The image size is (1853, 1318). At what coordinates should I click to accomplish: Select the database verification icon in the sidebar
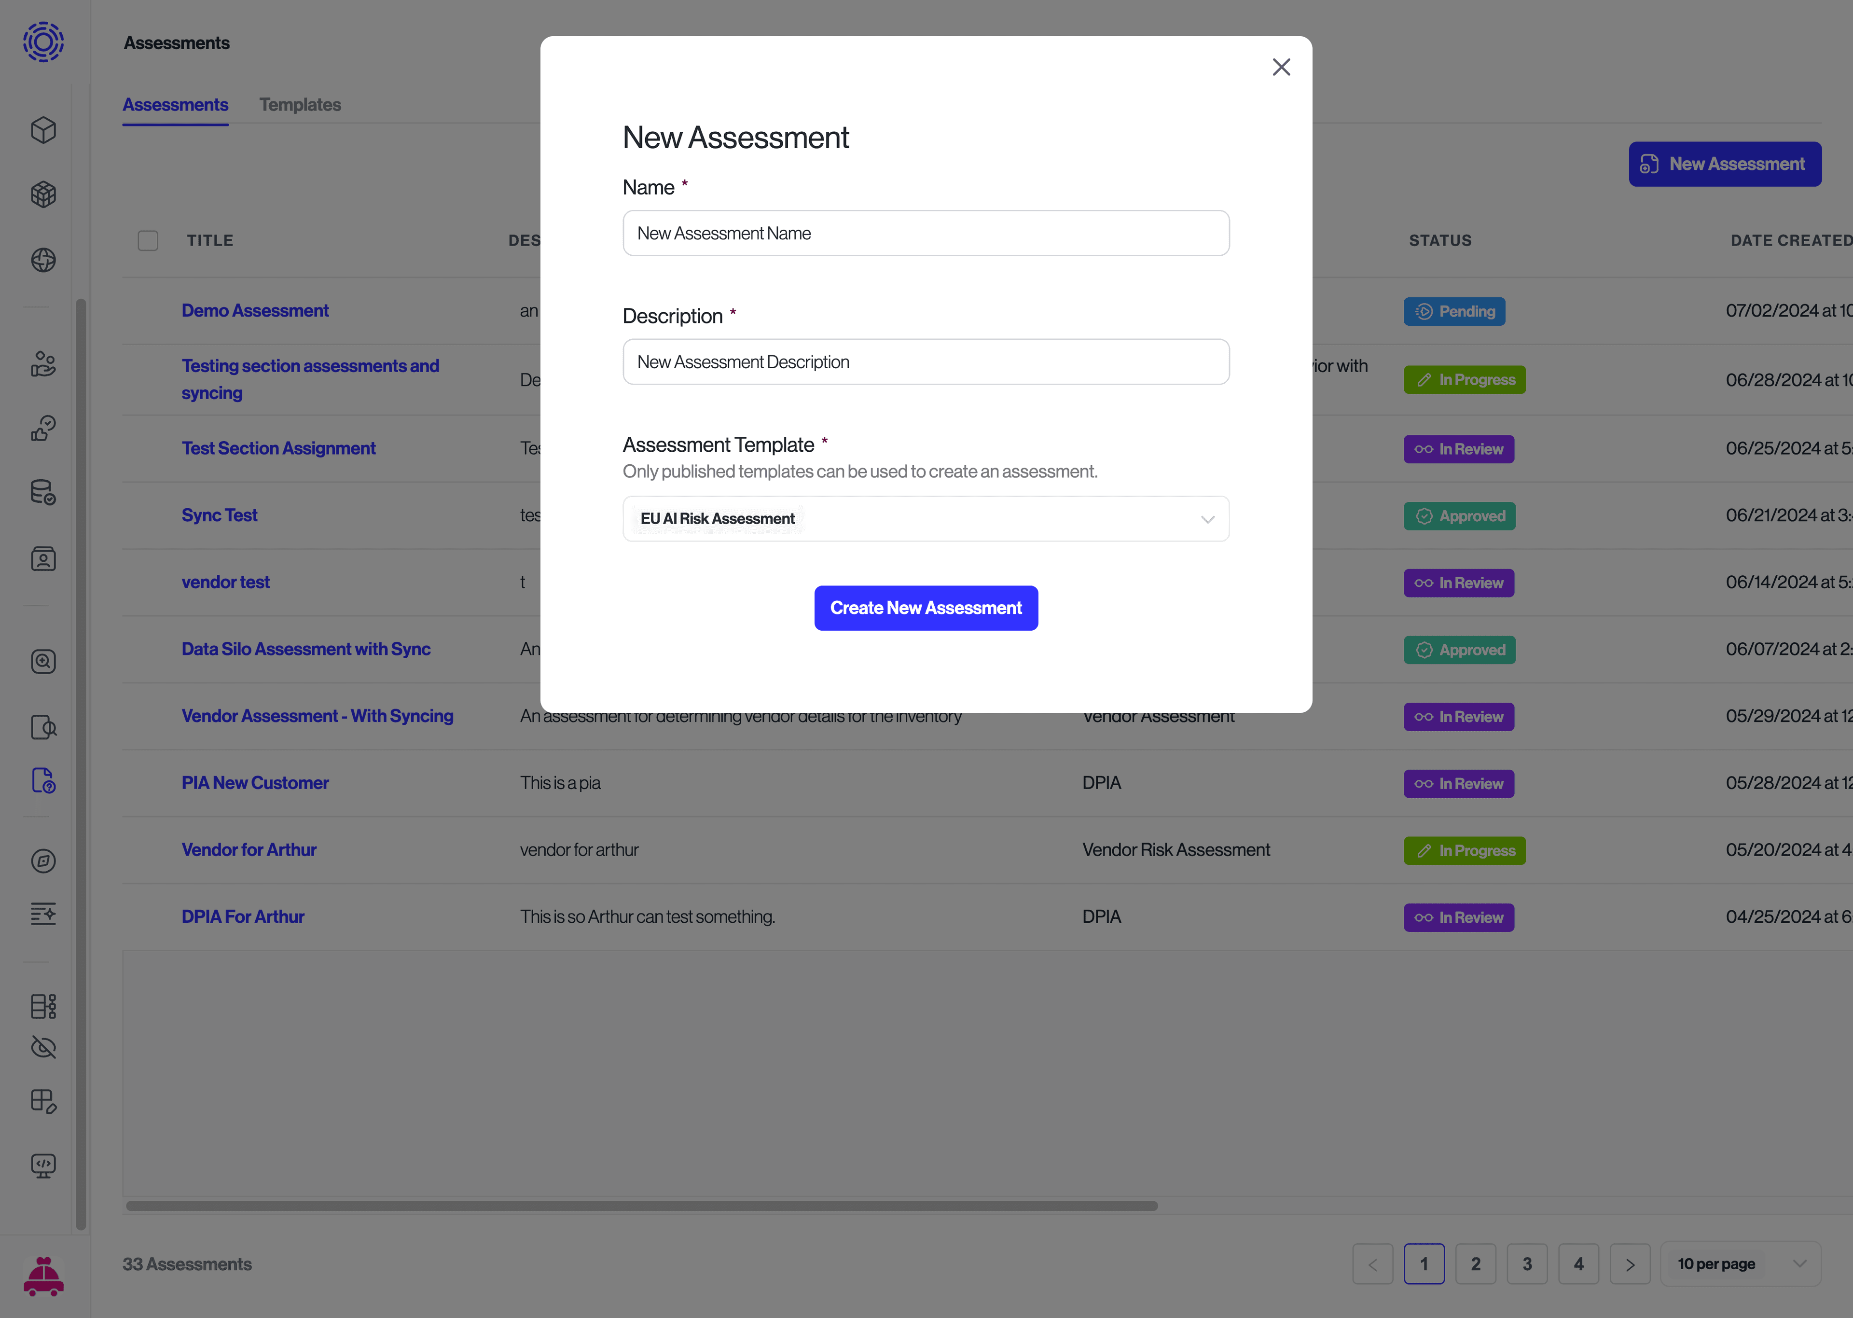[x=43, y=492]
